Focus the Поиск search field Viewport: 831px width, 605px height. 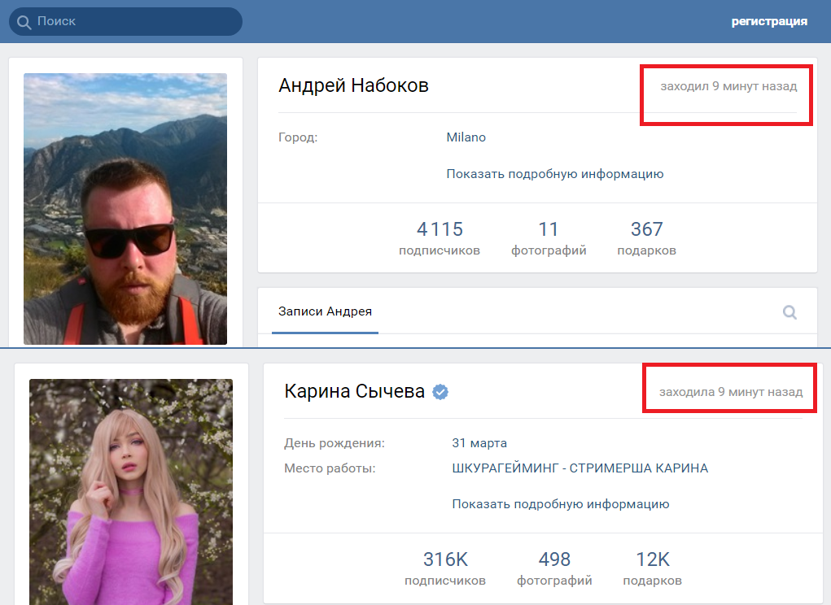point(125,22)
